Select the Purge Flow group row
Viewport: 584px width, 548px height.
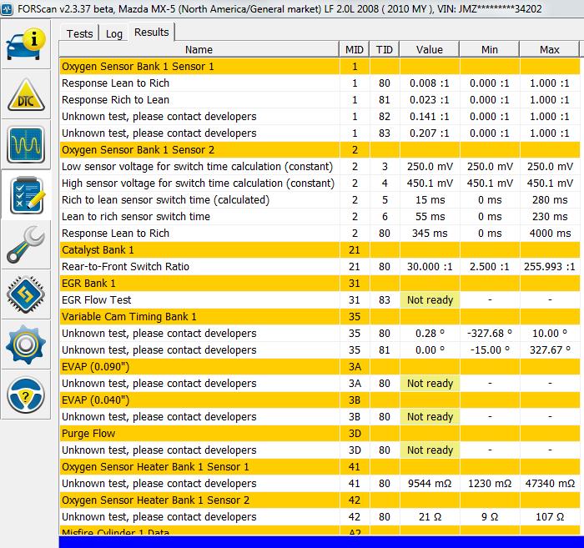(x=320, y=434)
